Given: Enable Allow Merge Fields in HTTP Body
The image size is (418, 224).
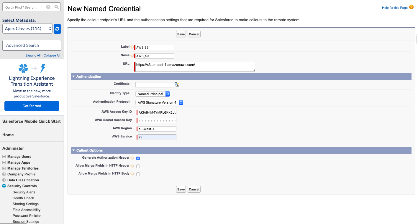Looking at the screenshot, I should tap(138, 174).
